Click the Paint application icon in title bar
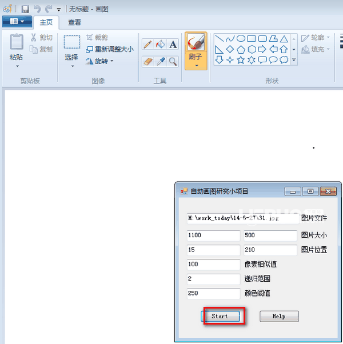This screenshot has height=344, width=343. pyautogui.click(x=7, y=9)
